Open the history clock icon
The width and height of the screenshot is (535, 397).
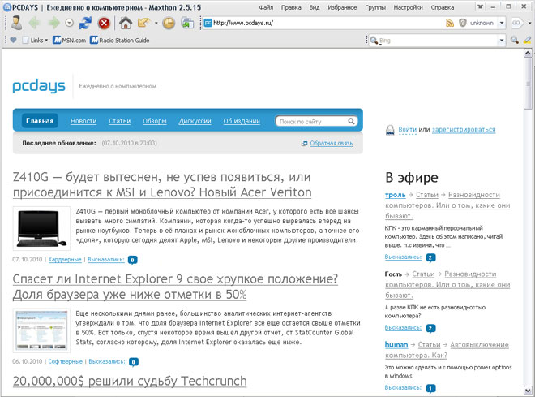click(x=169, y=23)
